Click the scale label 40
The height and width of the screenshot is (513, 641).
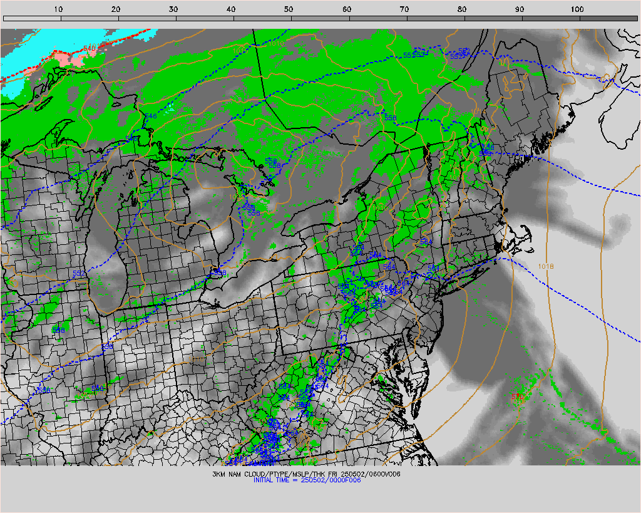pyautogui.click(x=231, y=9)
